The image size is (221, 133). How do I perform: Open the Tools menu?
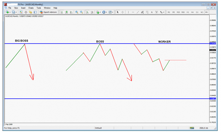[39, 8]
